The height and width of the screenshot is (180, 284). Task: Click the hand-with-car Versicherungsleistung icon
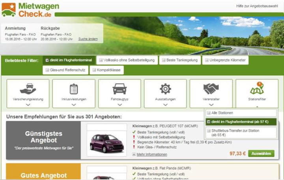click(x=28, y=89)
